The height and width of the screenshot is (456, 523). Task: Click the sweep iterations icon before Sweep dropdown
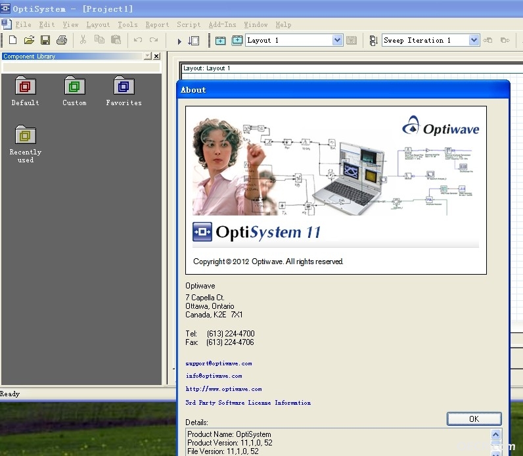click(373, 41)
